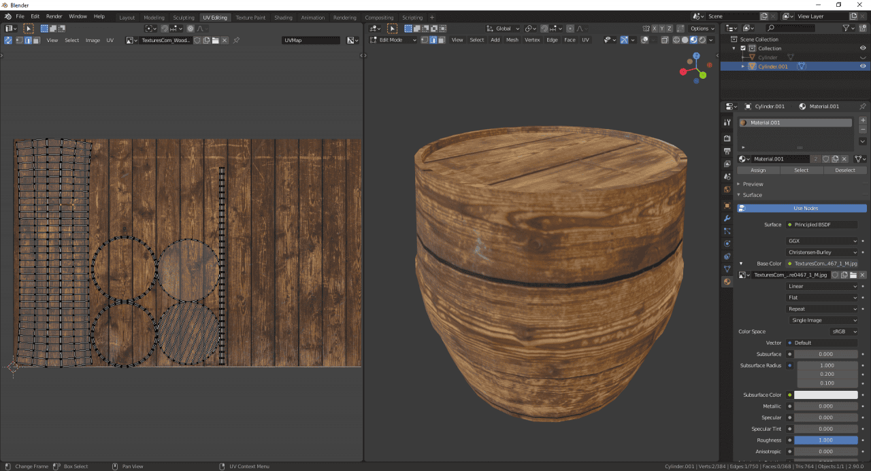The width and height of the screenshot is (871, 471).
Task: Select the Material Properties sphere tab
Action: pyautogui.click(x=726, y=281)
